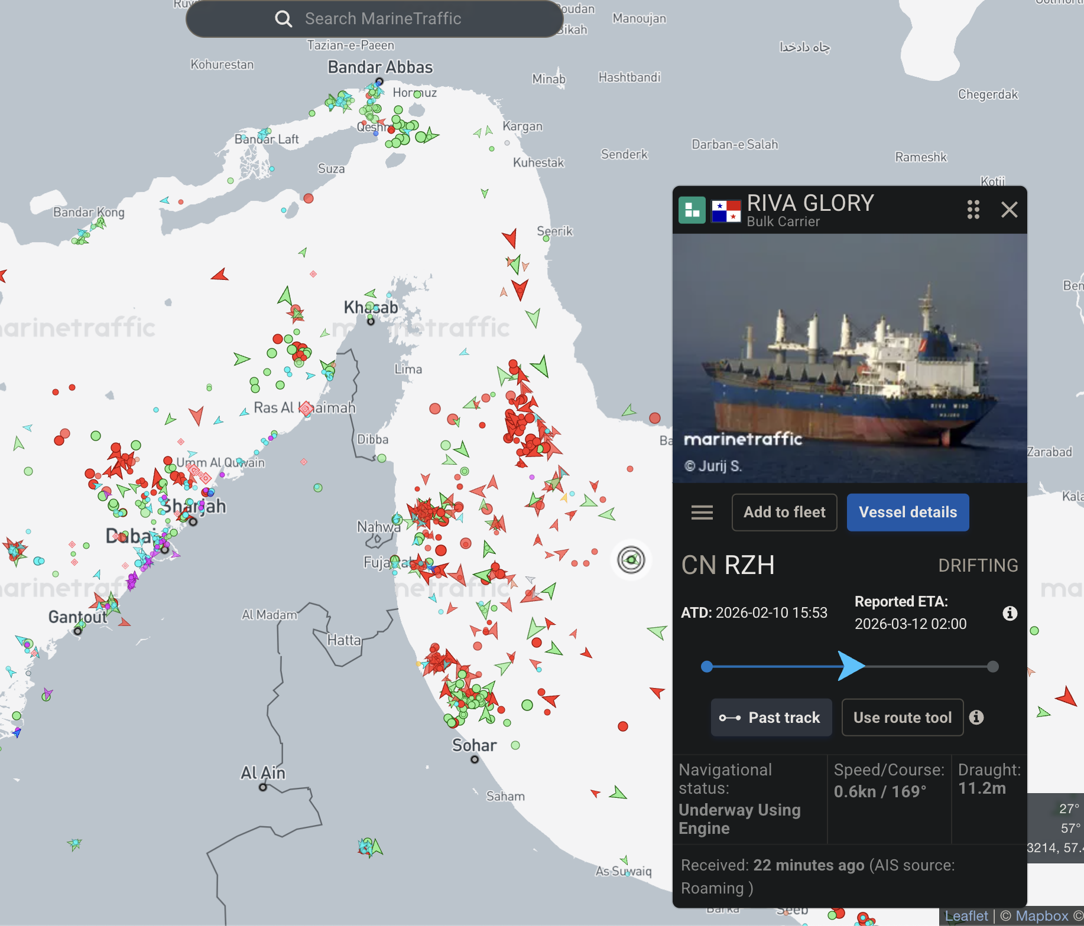This screenshot has width=1084, height=926.
Task: Click the Underway Using Engine status
Action: [739, 819]
